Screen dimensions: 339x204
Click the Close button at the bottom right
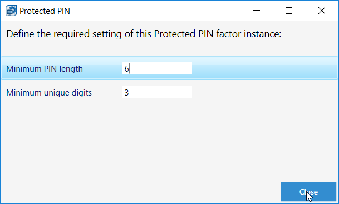tap(308, 192)
